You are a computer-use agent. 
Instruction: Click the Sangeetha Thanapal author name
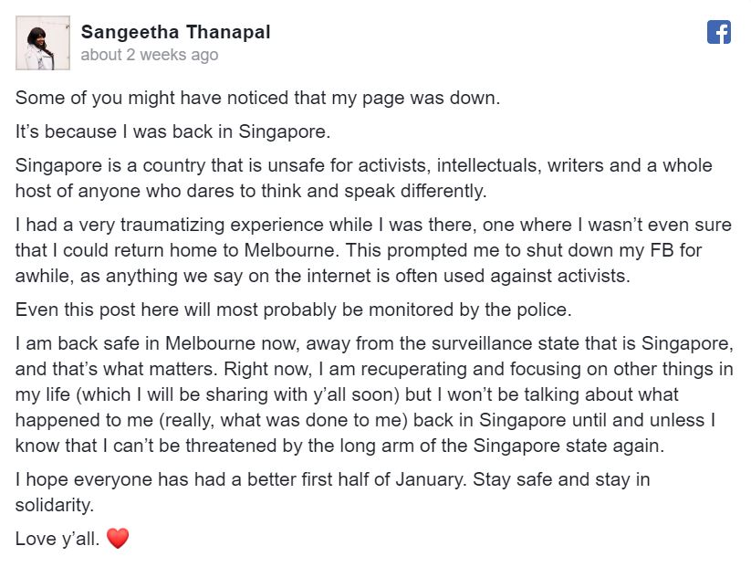176,32
